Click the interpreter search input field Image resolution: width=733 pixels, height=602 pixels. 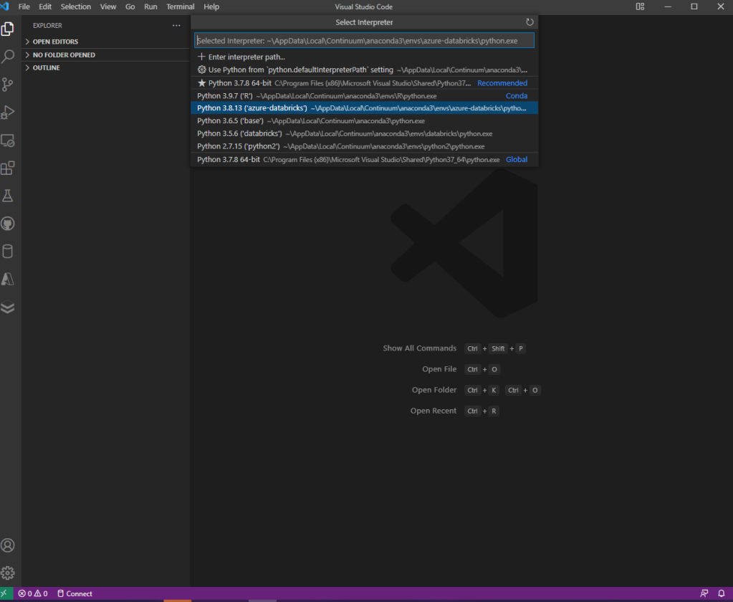[364, 41]
